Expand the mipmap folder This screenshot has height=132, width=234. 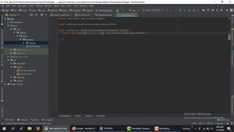(x=11, y=77)
